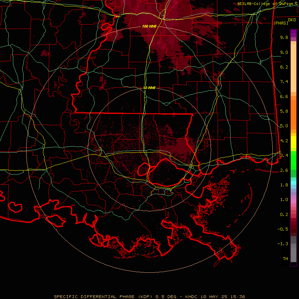Click the 4.2 scale value label
The width and height of the screenshot is (299, 299).
click(284, 141)
